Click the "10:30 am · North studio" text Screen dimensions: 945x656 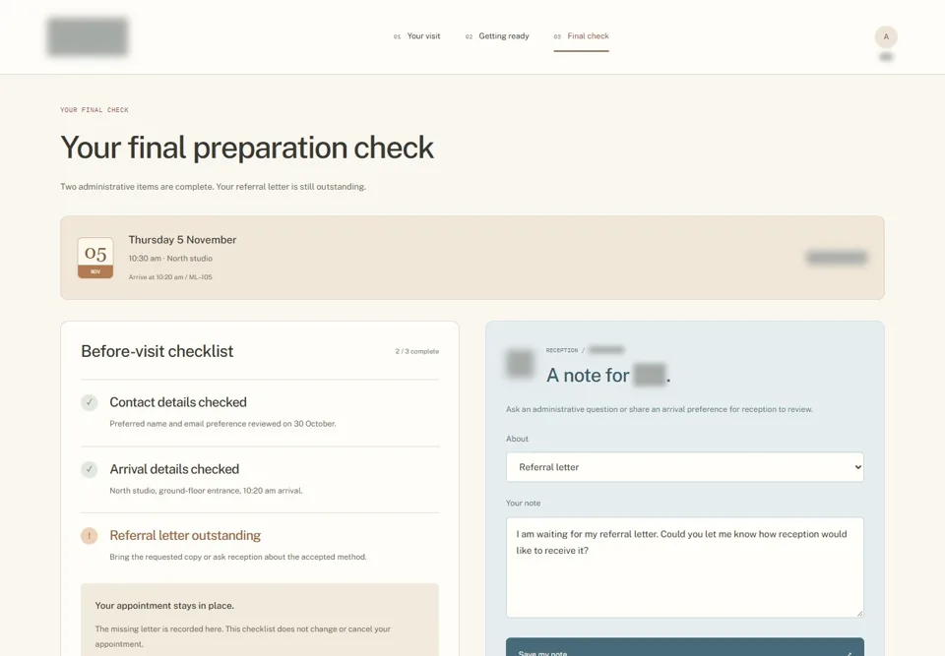(x=170, y=259)
